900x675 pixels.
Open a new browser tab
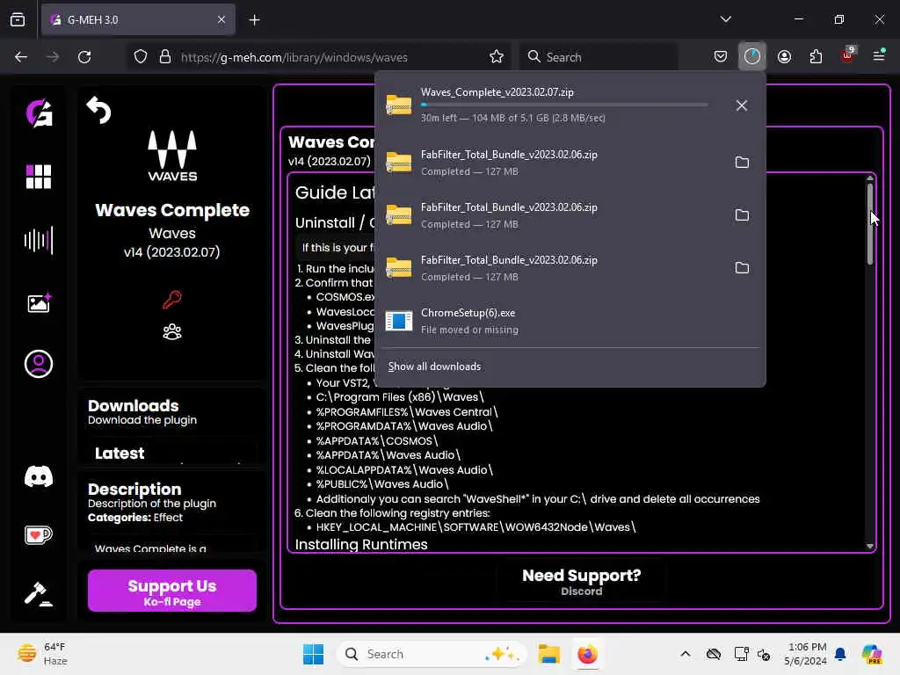coord(254,20)
